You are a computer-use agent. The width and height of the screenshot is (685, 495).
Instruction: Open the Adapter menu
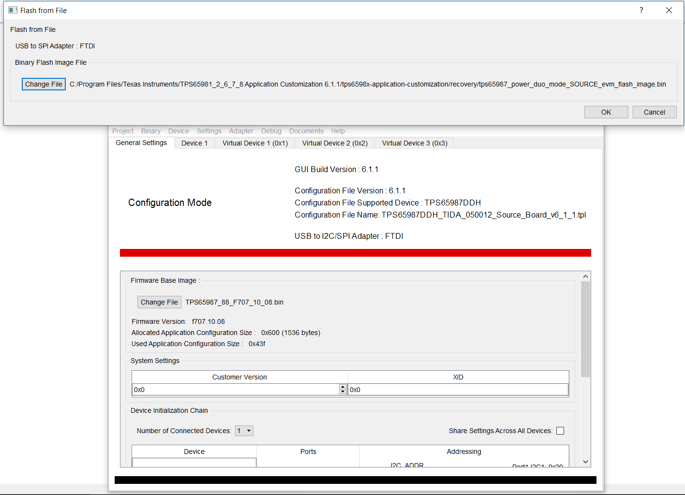pos(241,131)
